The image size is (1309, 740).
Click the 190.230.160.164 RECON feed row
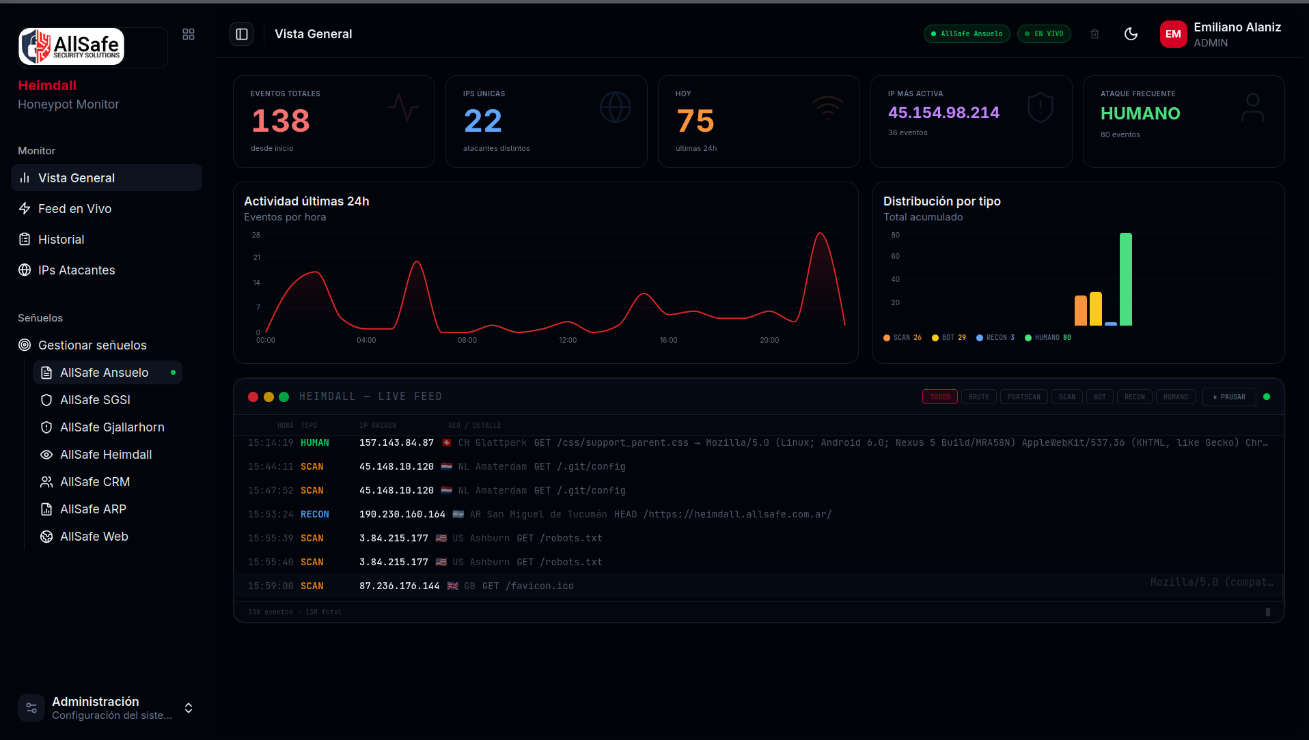pos(758,514)
